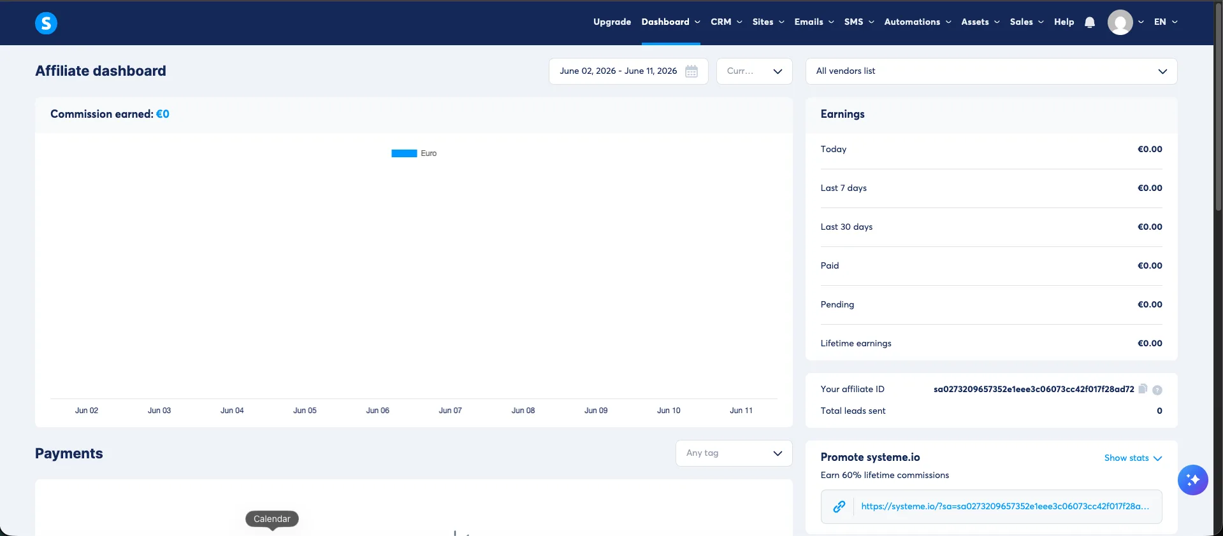Click the affiliate ID help question mark

(1157, 390)
